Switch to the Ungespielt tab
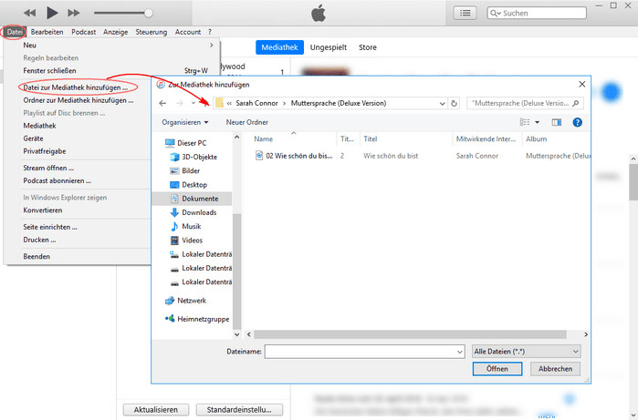Image resolution: width=638 pixels, height=420 pixels. coord(329,47)
